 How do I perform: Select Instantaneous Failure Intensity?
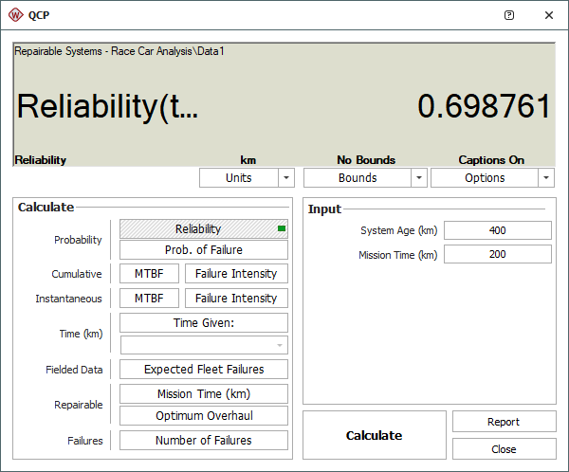[236, 299]
